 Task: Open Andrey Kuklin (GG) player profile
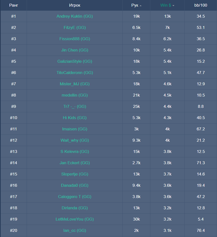75,16
